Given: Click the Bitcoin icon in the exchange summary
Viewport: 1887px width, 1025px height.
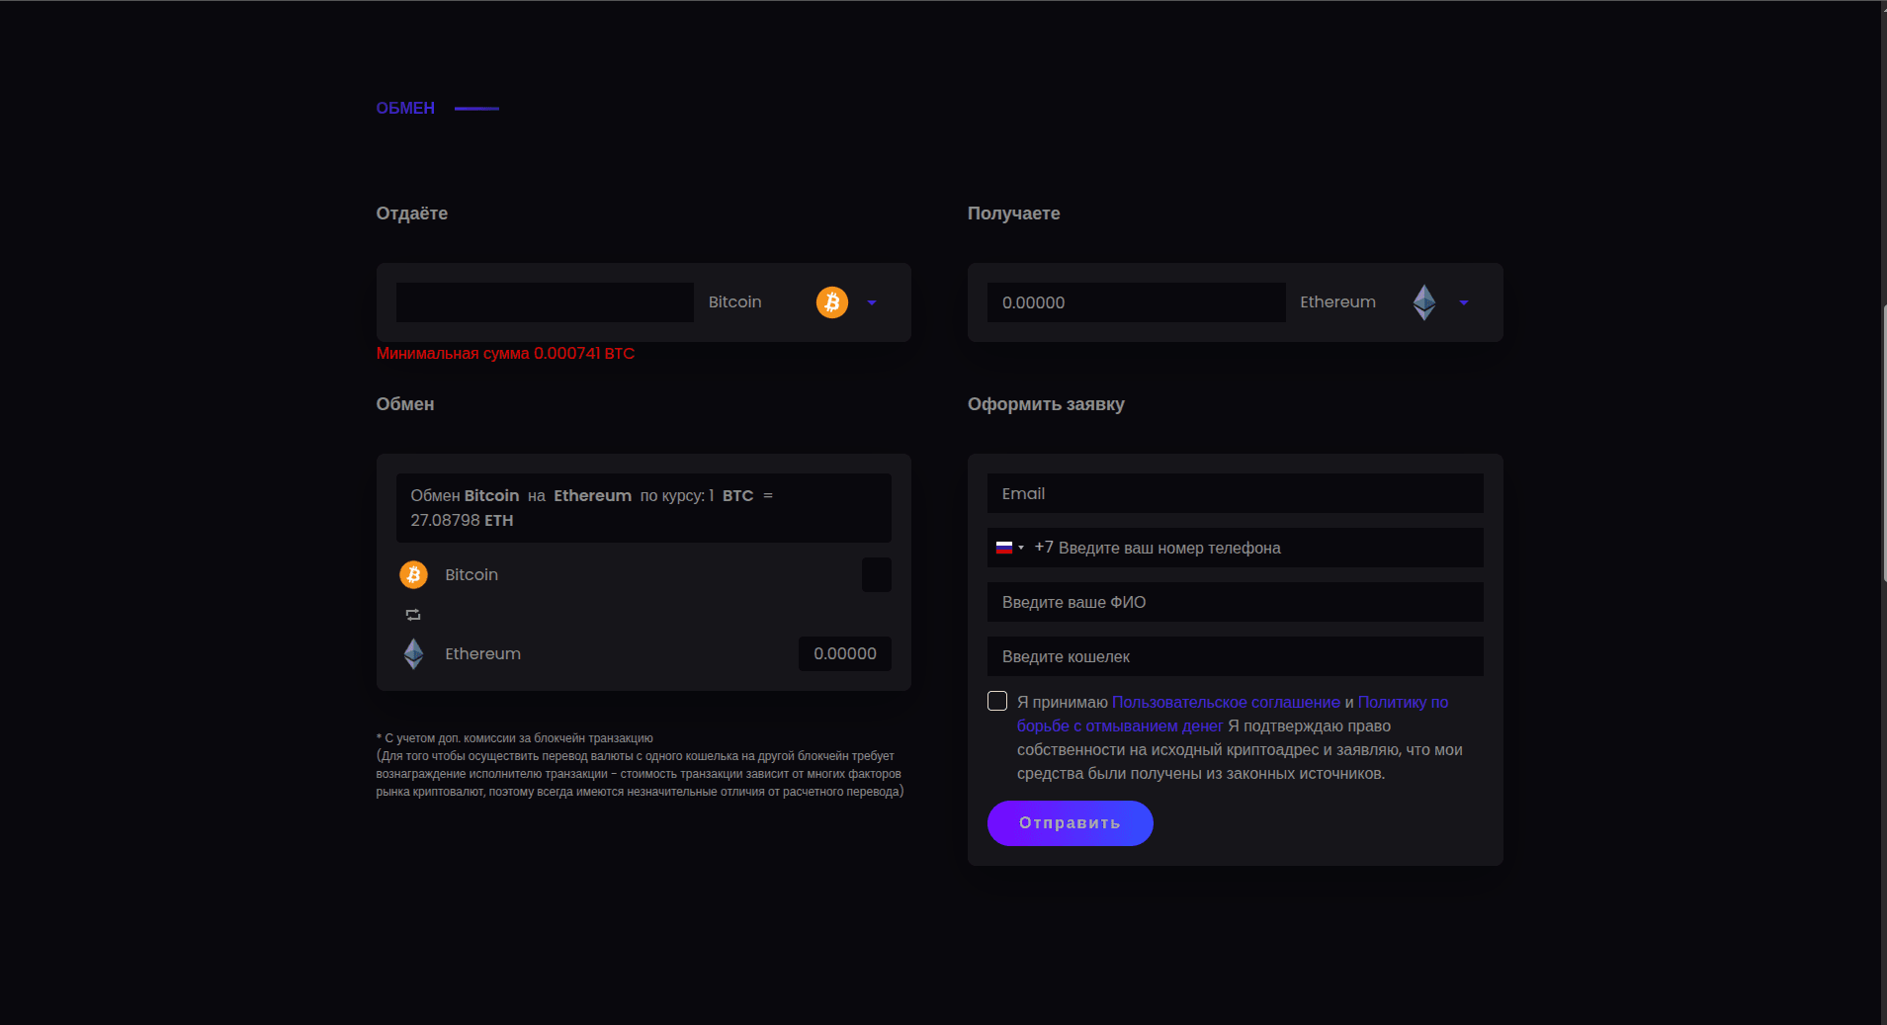Looking at the screenshot, I should (413, 574).
